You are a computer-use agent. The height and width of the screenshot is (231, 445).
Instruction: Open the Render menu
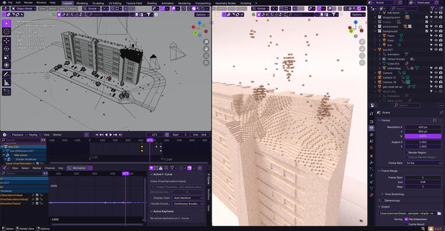(28, 2)
